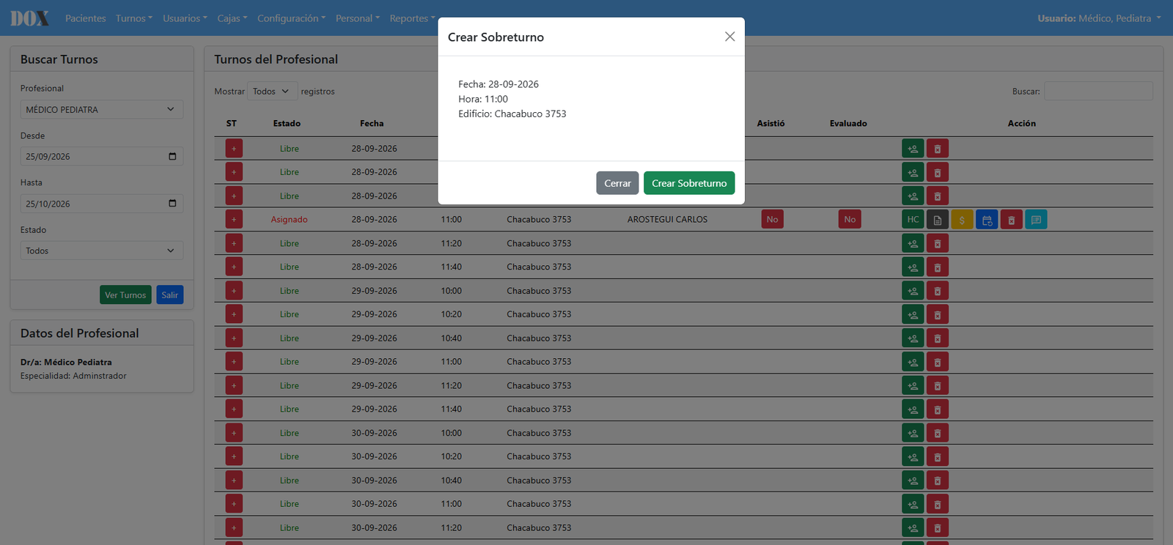Open HC for AROSTEGUI CARLOS's appointment
Image resolution: width=1173 pixels, height=545 pixels.
(x=913, y=219)
